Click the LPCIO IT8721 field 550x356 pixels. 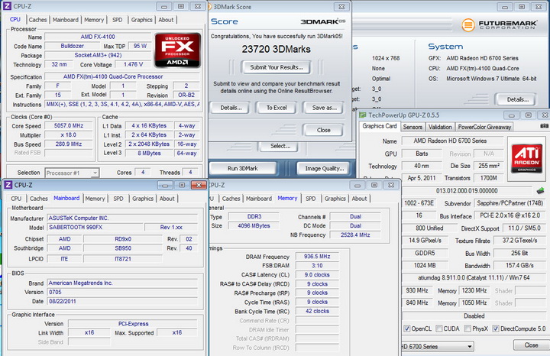pos(123,259)
